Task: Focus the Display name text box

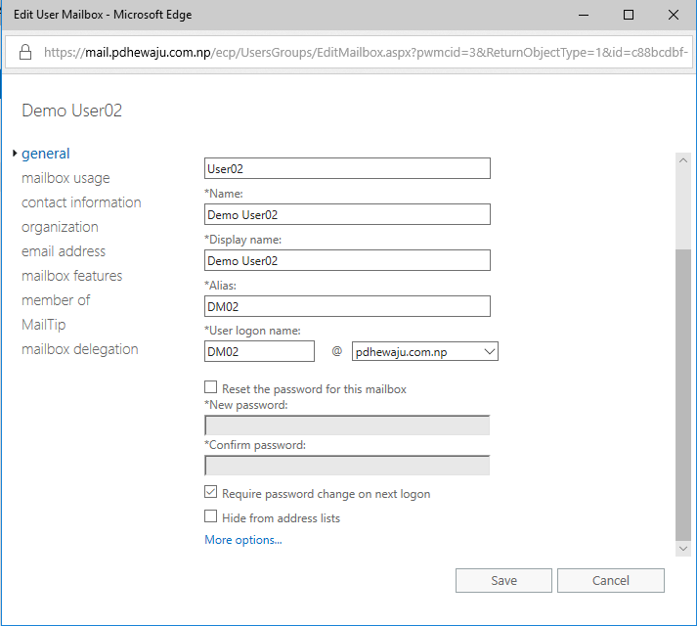Action: [347, 260]
